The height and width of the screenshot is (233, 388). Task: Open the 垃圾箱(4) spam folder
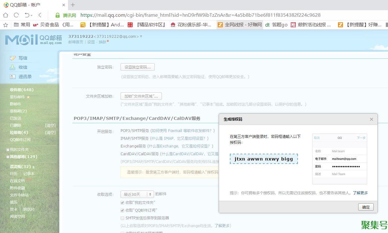(19, 133)
